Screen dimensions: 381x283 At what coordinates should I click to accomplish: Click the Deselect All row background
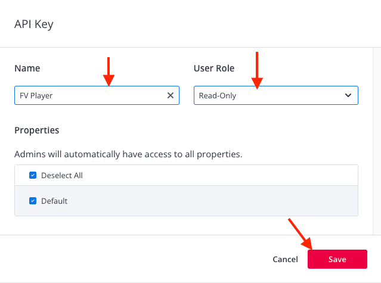[186, 175]
